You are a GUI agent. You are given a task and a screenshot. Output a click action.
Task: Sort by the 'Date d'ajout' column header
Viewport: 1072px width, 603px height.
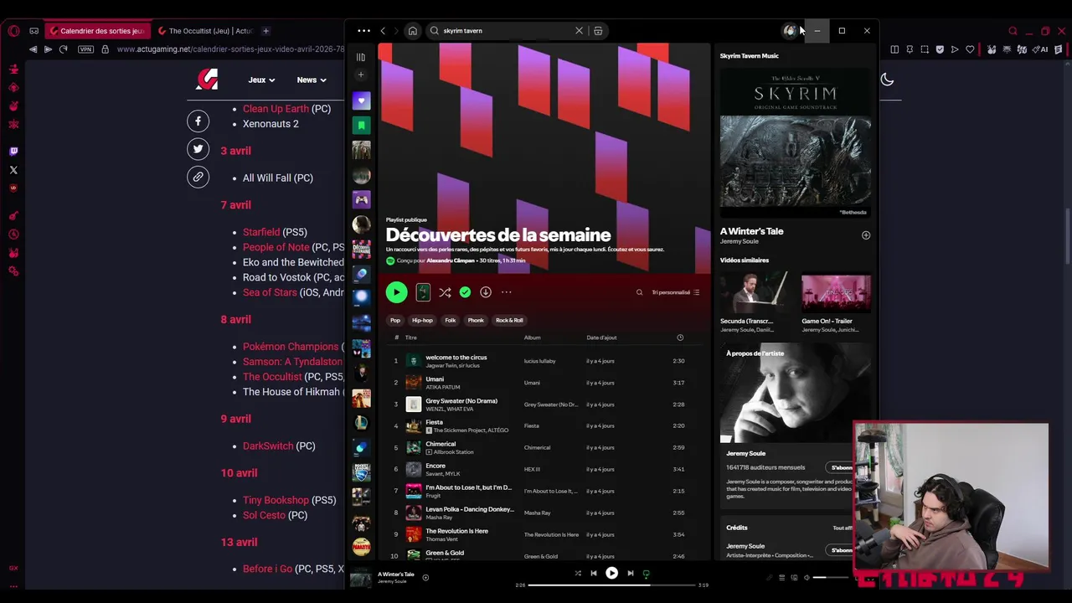pos(601,338)
